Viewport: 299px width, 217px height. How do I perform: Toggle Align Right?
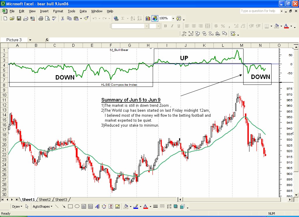[201, 26]
